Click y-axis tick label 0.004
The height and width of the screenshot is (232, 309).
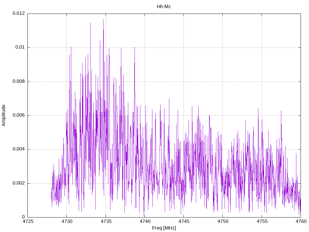click(19, 149)
